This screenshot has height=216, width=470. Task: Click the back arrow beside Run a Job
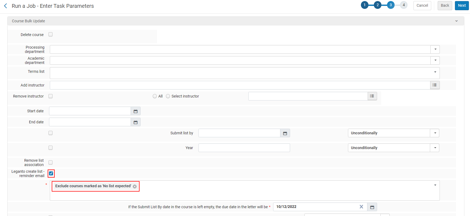pos(5,6)
